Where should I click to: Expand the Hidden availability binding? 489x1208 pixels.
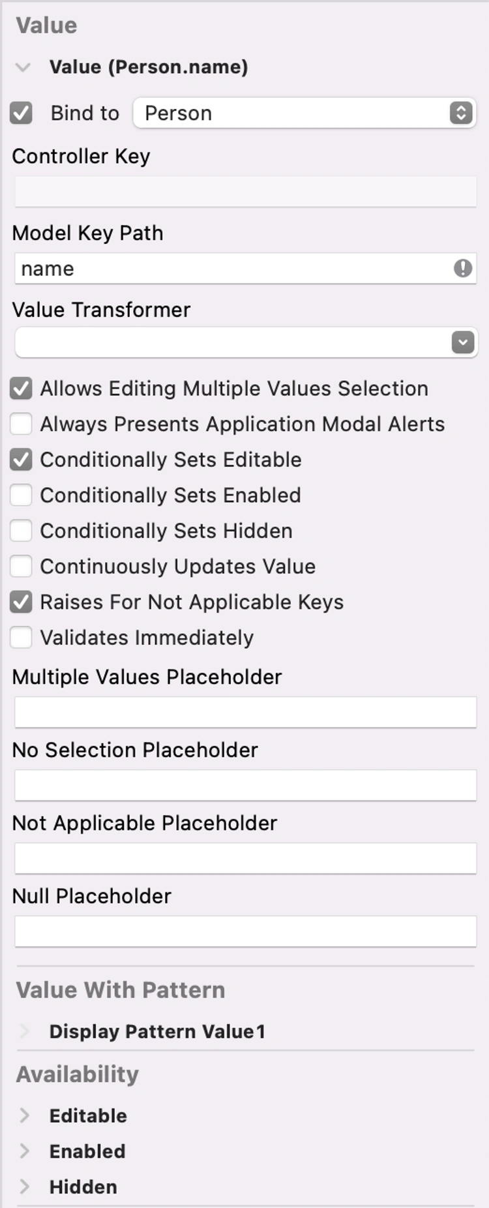[x=25, y=1186]
